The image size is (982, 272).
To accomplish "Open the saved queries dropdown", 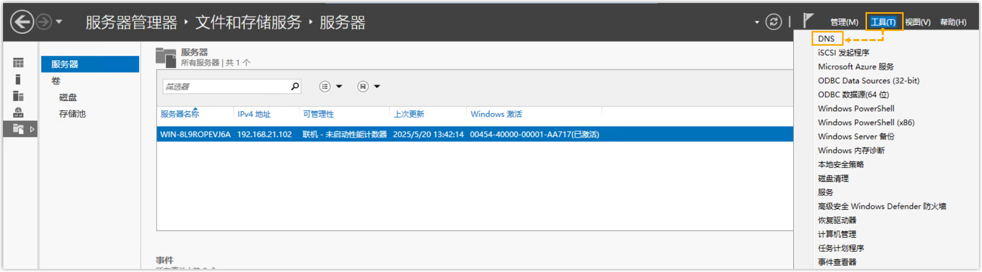I will [368, 87].
